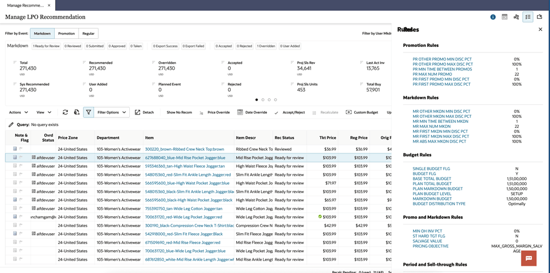
Task: Click the PR MAX NUM PROMO rule link
Action: [433, 74]
